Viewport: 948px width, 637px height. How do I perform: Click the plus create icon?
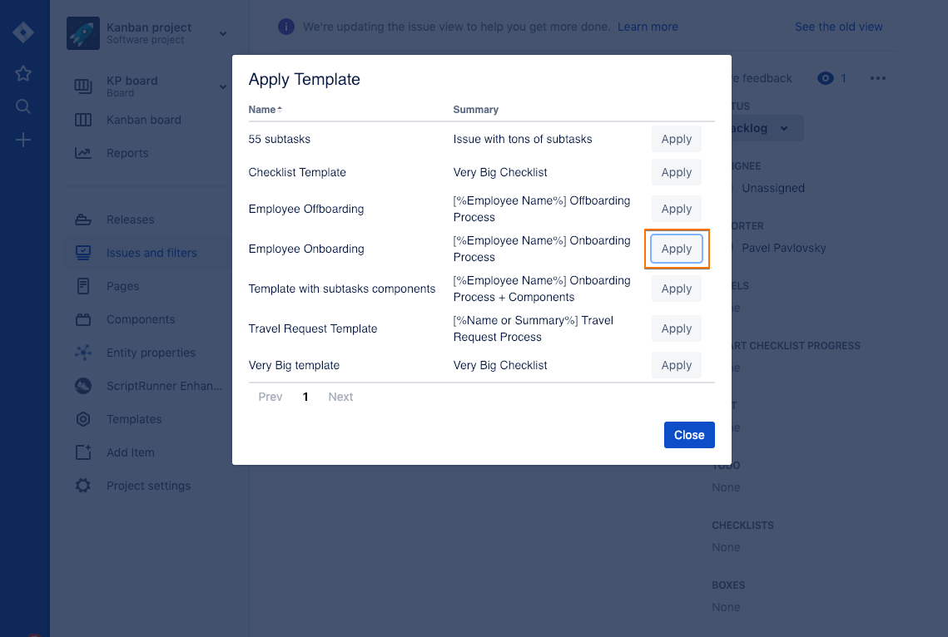23,140
